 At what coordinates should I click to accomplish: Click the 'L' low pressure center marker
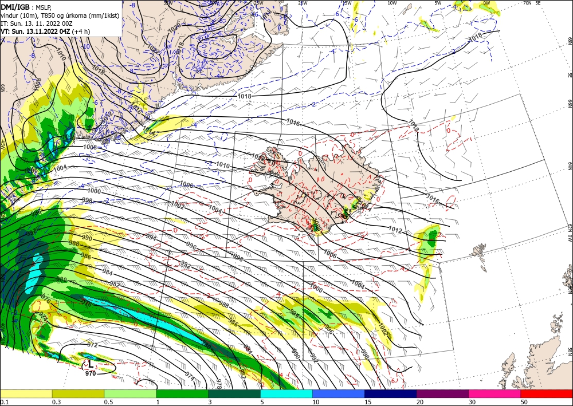pos(91,364)
